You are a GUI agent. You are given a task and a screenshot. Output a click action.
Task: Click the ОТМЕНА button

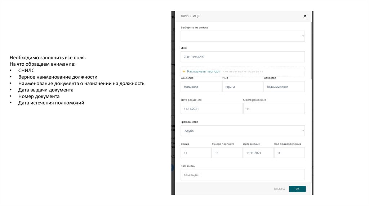[x=279, y=189]
